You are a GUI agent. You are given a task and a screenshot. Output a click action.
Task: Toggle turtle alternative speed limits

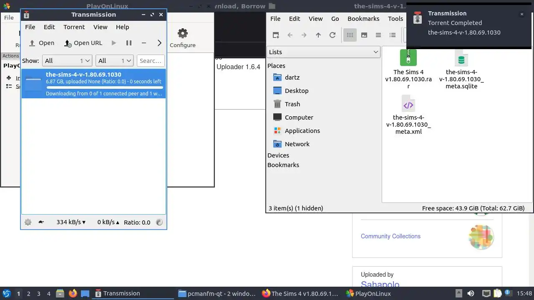tap(41, 222)
